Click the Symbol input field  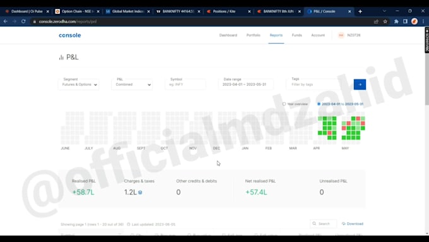tap(185, 84)
